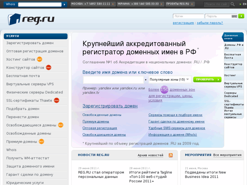Select the Конструктор сайтов side tab
The image size is (247, 185).
tap(234, 66)
